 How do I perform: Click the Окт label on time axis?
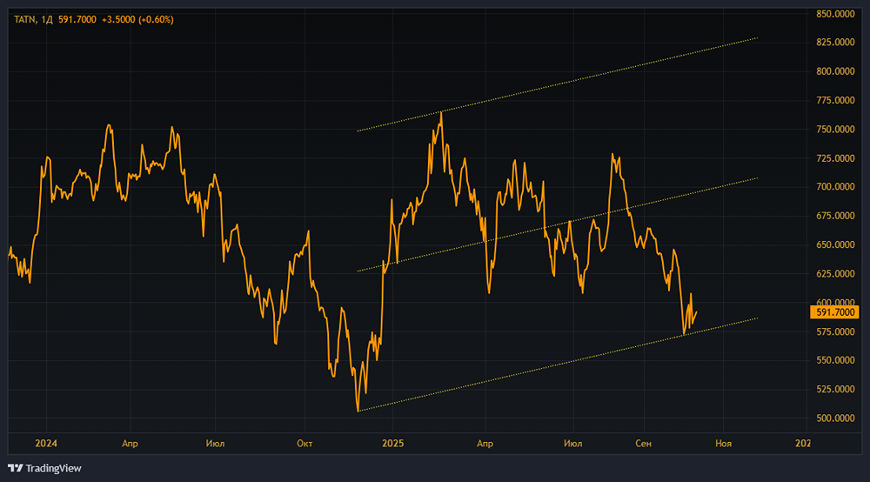304,443
